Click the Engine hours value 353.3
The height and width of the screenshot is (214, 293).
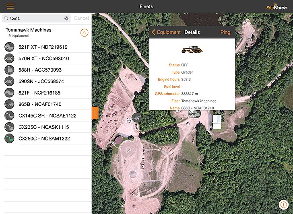[186, 79]
